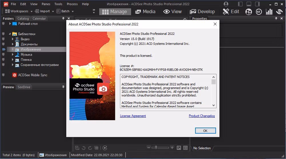Pin the Preview pane
Image resolution: width=286 pixels, height=159 pixels.
coord(63,87)
